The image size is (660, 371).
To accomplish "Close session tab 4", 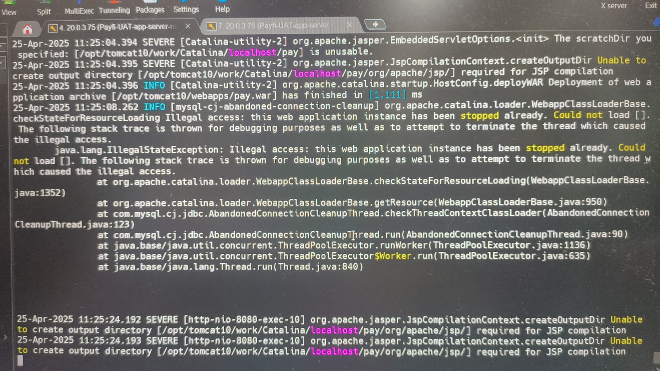I will point(188,26).
